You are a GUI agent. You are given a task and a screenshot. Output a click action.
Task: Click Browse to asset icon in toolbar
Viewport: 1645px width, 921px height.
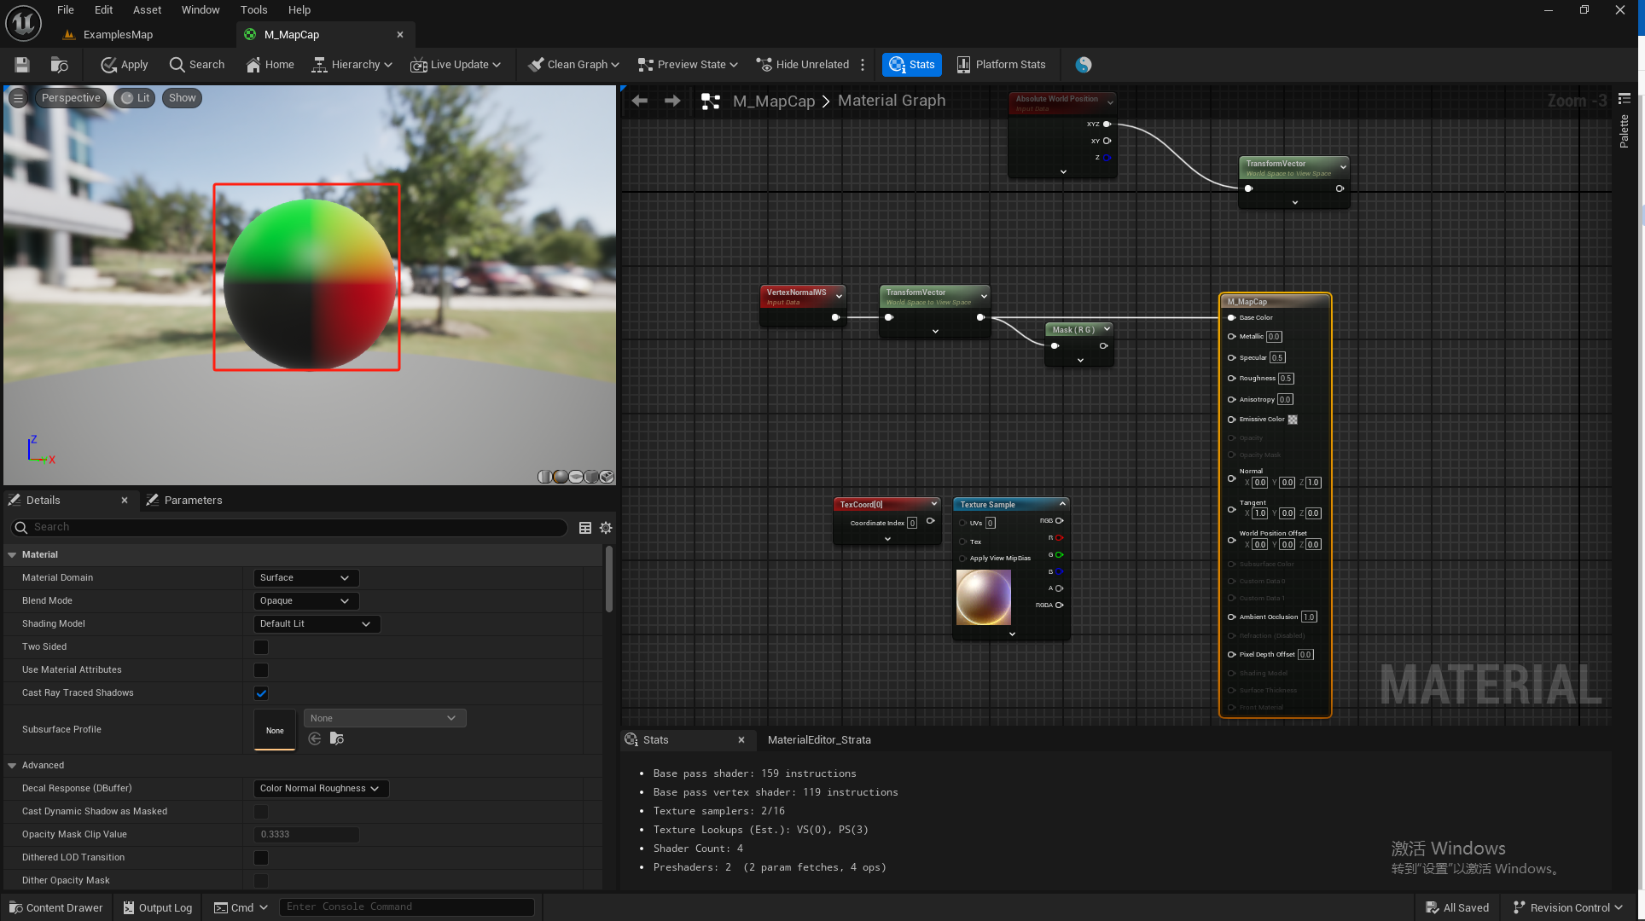click(60, 65)
